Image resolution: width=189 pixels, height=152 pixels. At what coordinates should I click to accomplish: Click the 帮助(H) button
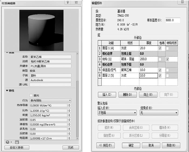pyautogui.click(x=171, y=146)
